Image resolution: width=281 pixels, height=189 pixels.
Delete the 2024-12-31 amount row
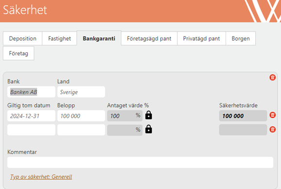(273, 115)
